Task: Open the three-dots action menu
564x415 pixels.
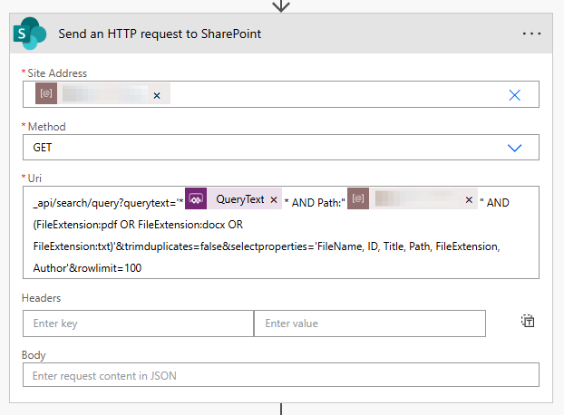Action: (531, 34)
